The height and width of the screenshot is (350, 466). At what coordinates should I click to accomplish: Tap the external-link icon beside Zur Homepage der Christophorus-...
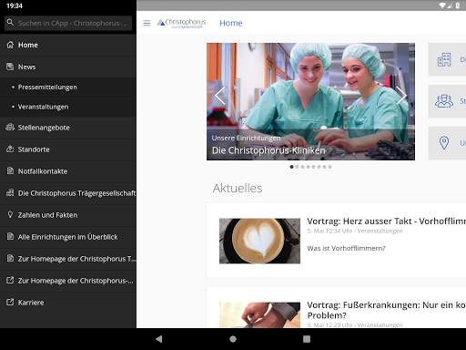10,281
